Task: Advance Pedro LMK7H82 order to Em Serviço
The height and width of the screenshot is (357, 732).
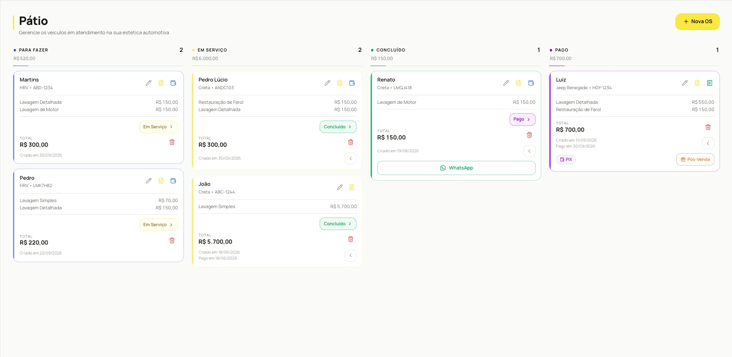Action: click(x=158, y=225)
